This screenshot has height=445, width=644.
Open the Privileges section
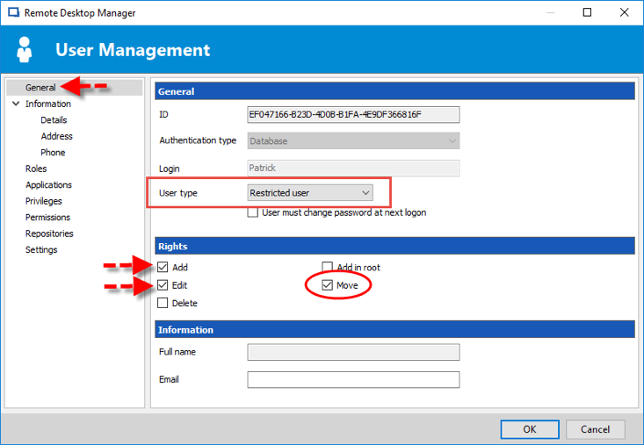pyautogui.click(x=44, y=201)
